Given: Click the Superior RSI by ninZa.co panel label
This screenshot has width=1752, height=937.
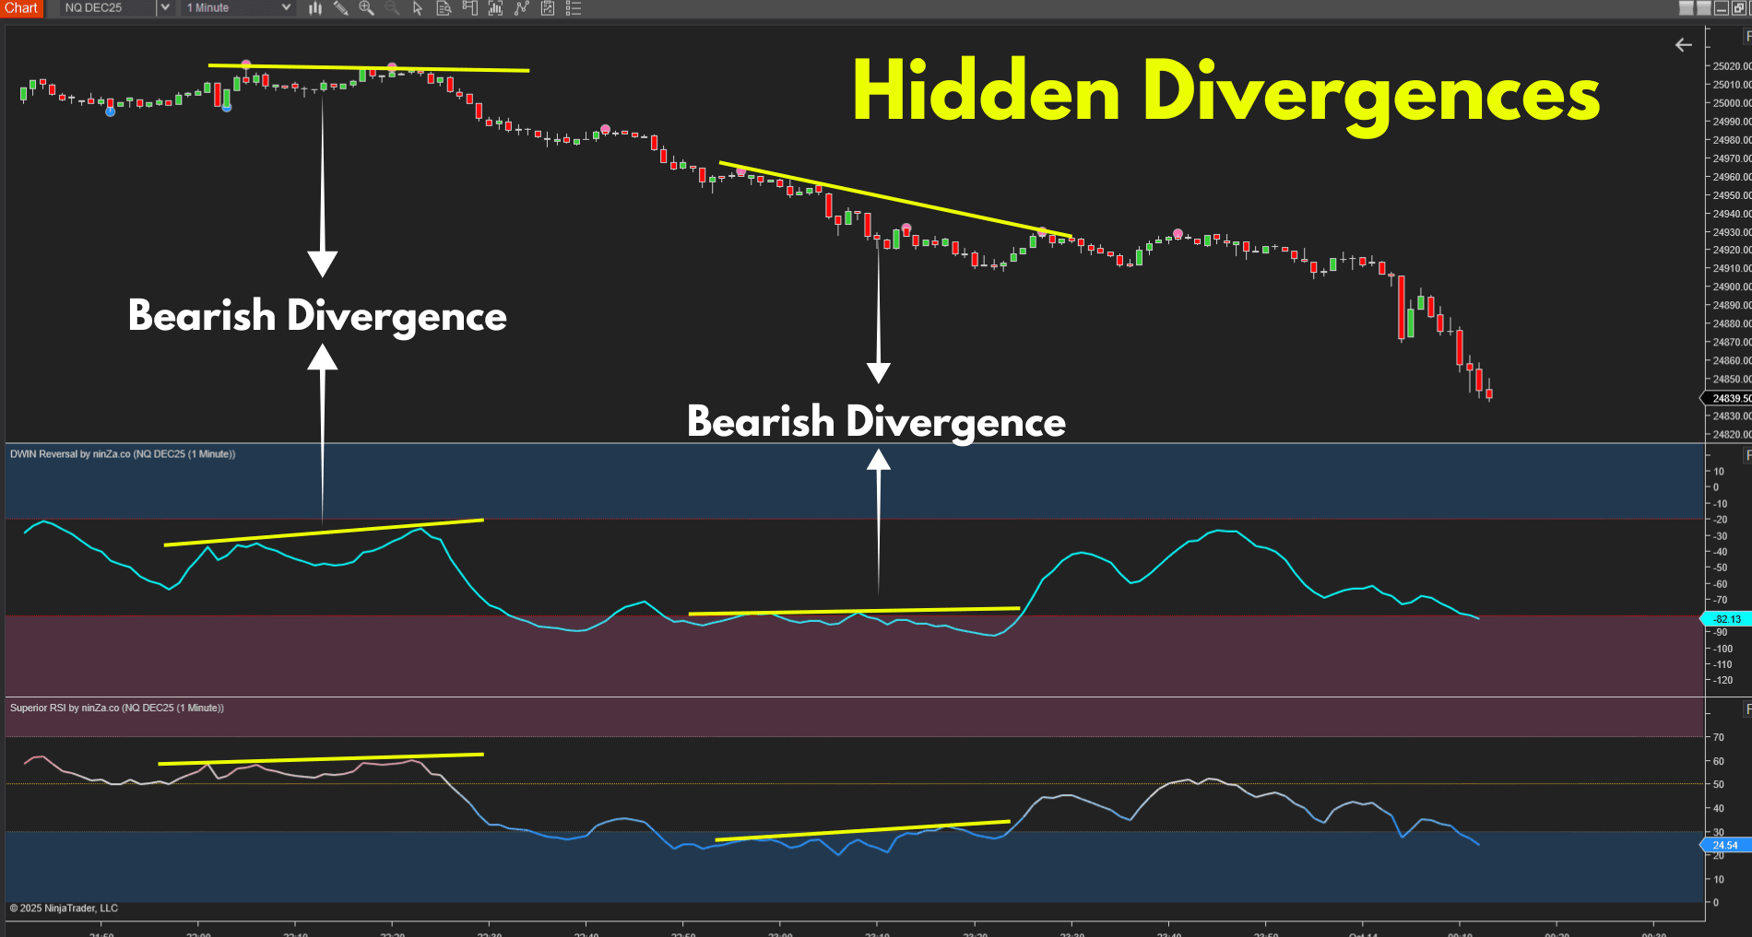Looking at the screenshot, I should point(117,708).
